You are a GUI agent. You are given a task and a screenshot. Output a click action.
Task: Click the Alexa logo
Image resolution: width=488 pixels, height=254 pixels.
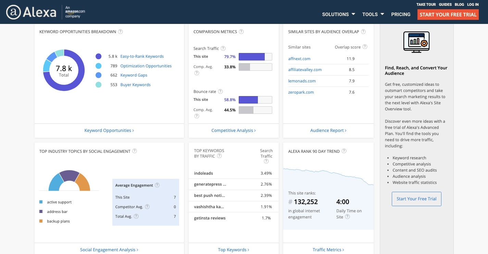click(31, 13)
